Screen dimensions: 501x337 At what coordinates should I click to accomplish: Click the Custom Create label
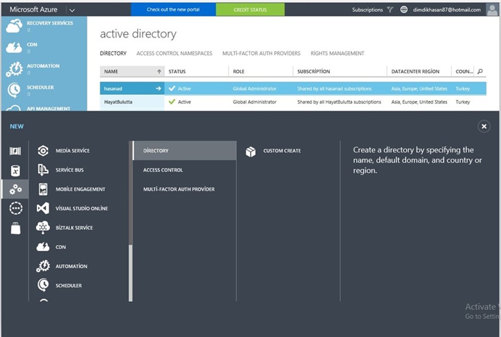coord(282,150)
